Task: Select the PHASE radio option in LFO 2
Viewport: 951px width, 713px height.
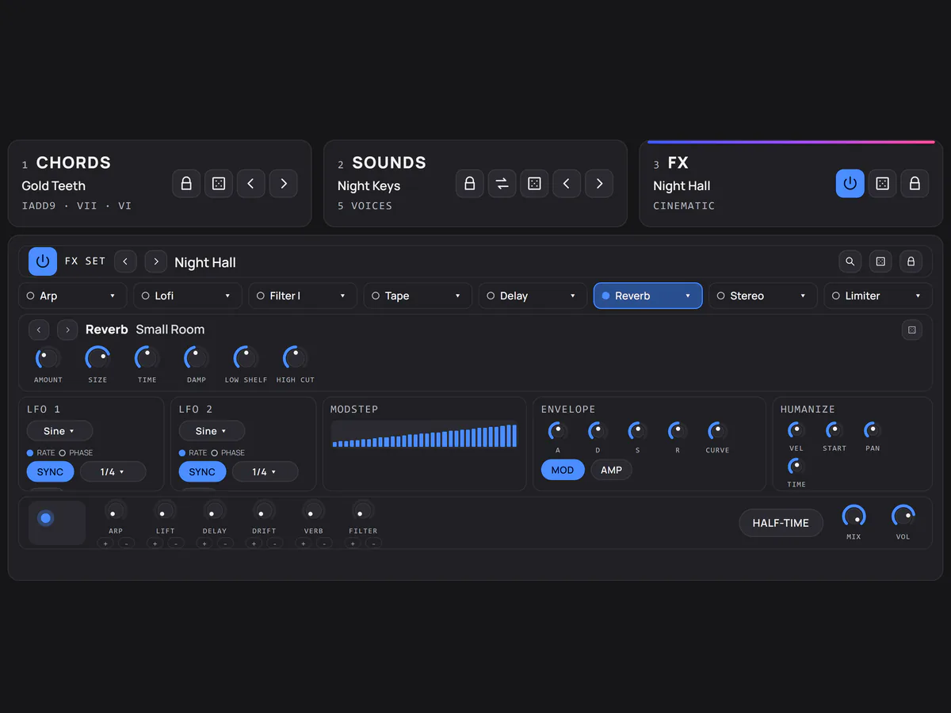Action: point(228,452)
